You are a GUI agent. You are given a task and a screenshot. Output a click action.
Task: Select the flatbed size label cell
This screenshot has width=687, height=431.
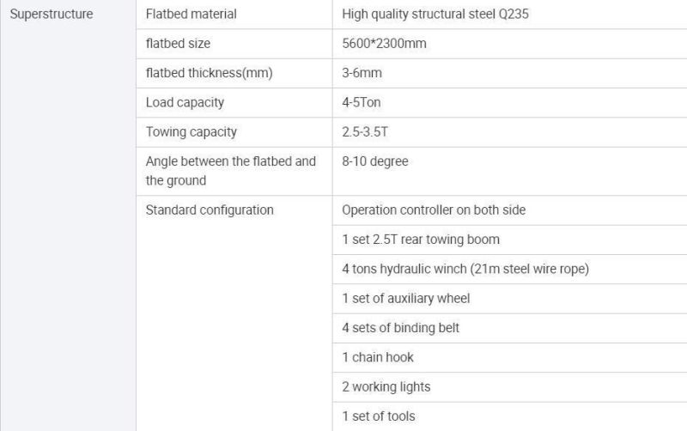234,44
